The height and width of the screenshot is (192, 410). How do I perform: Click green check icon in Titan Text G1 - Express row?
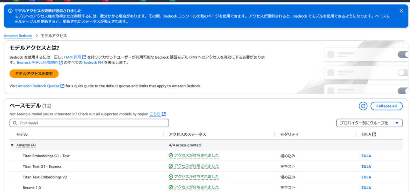(x=171, y=166)
